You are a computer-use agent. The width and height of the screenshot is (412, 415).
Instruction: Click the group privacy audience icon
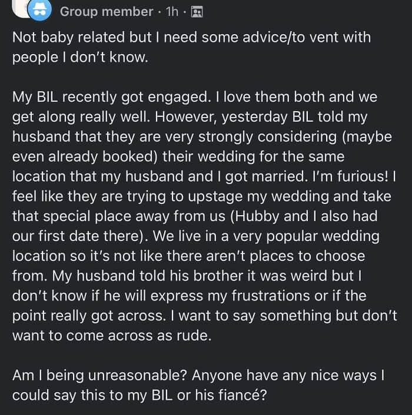tap(198, 11)
